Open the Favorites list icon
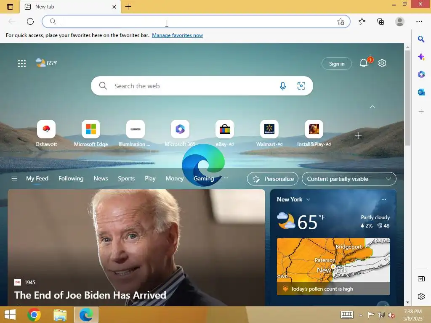This screenshot has width=431, height=323. (x=362, y=21)
